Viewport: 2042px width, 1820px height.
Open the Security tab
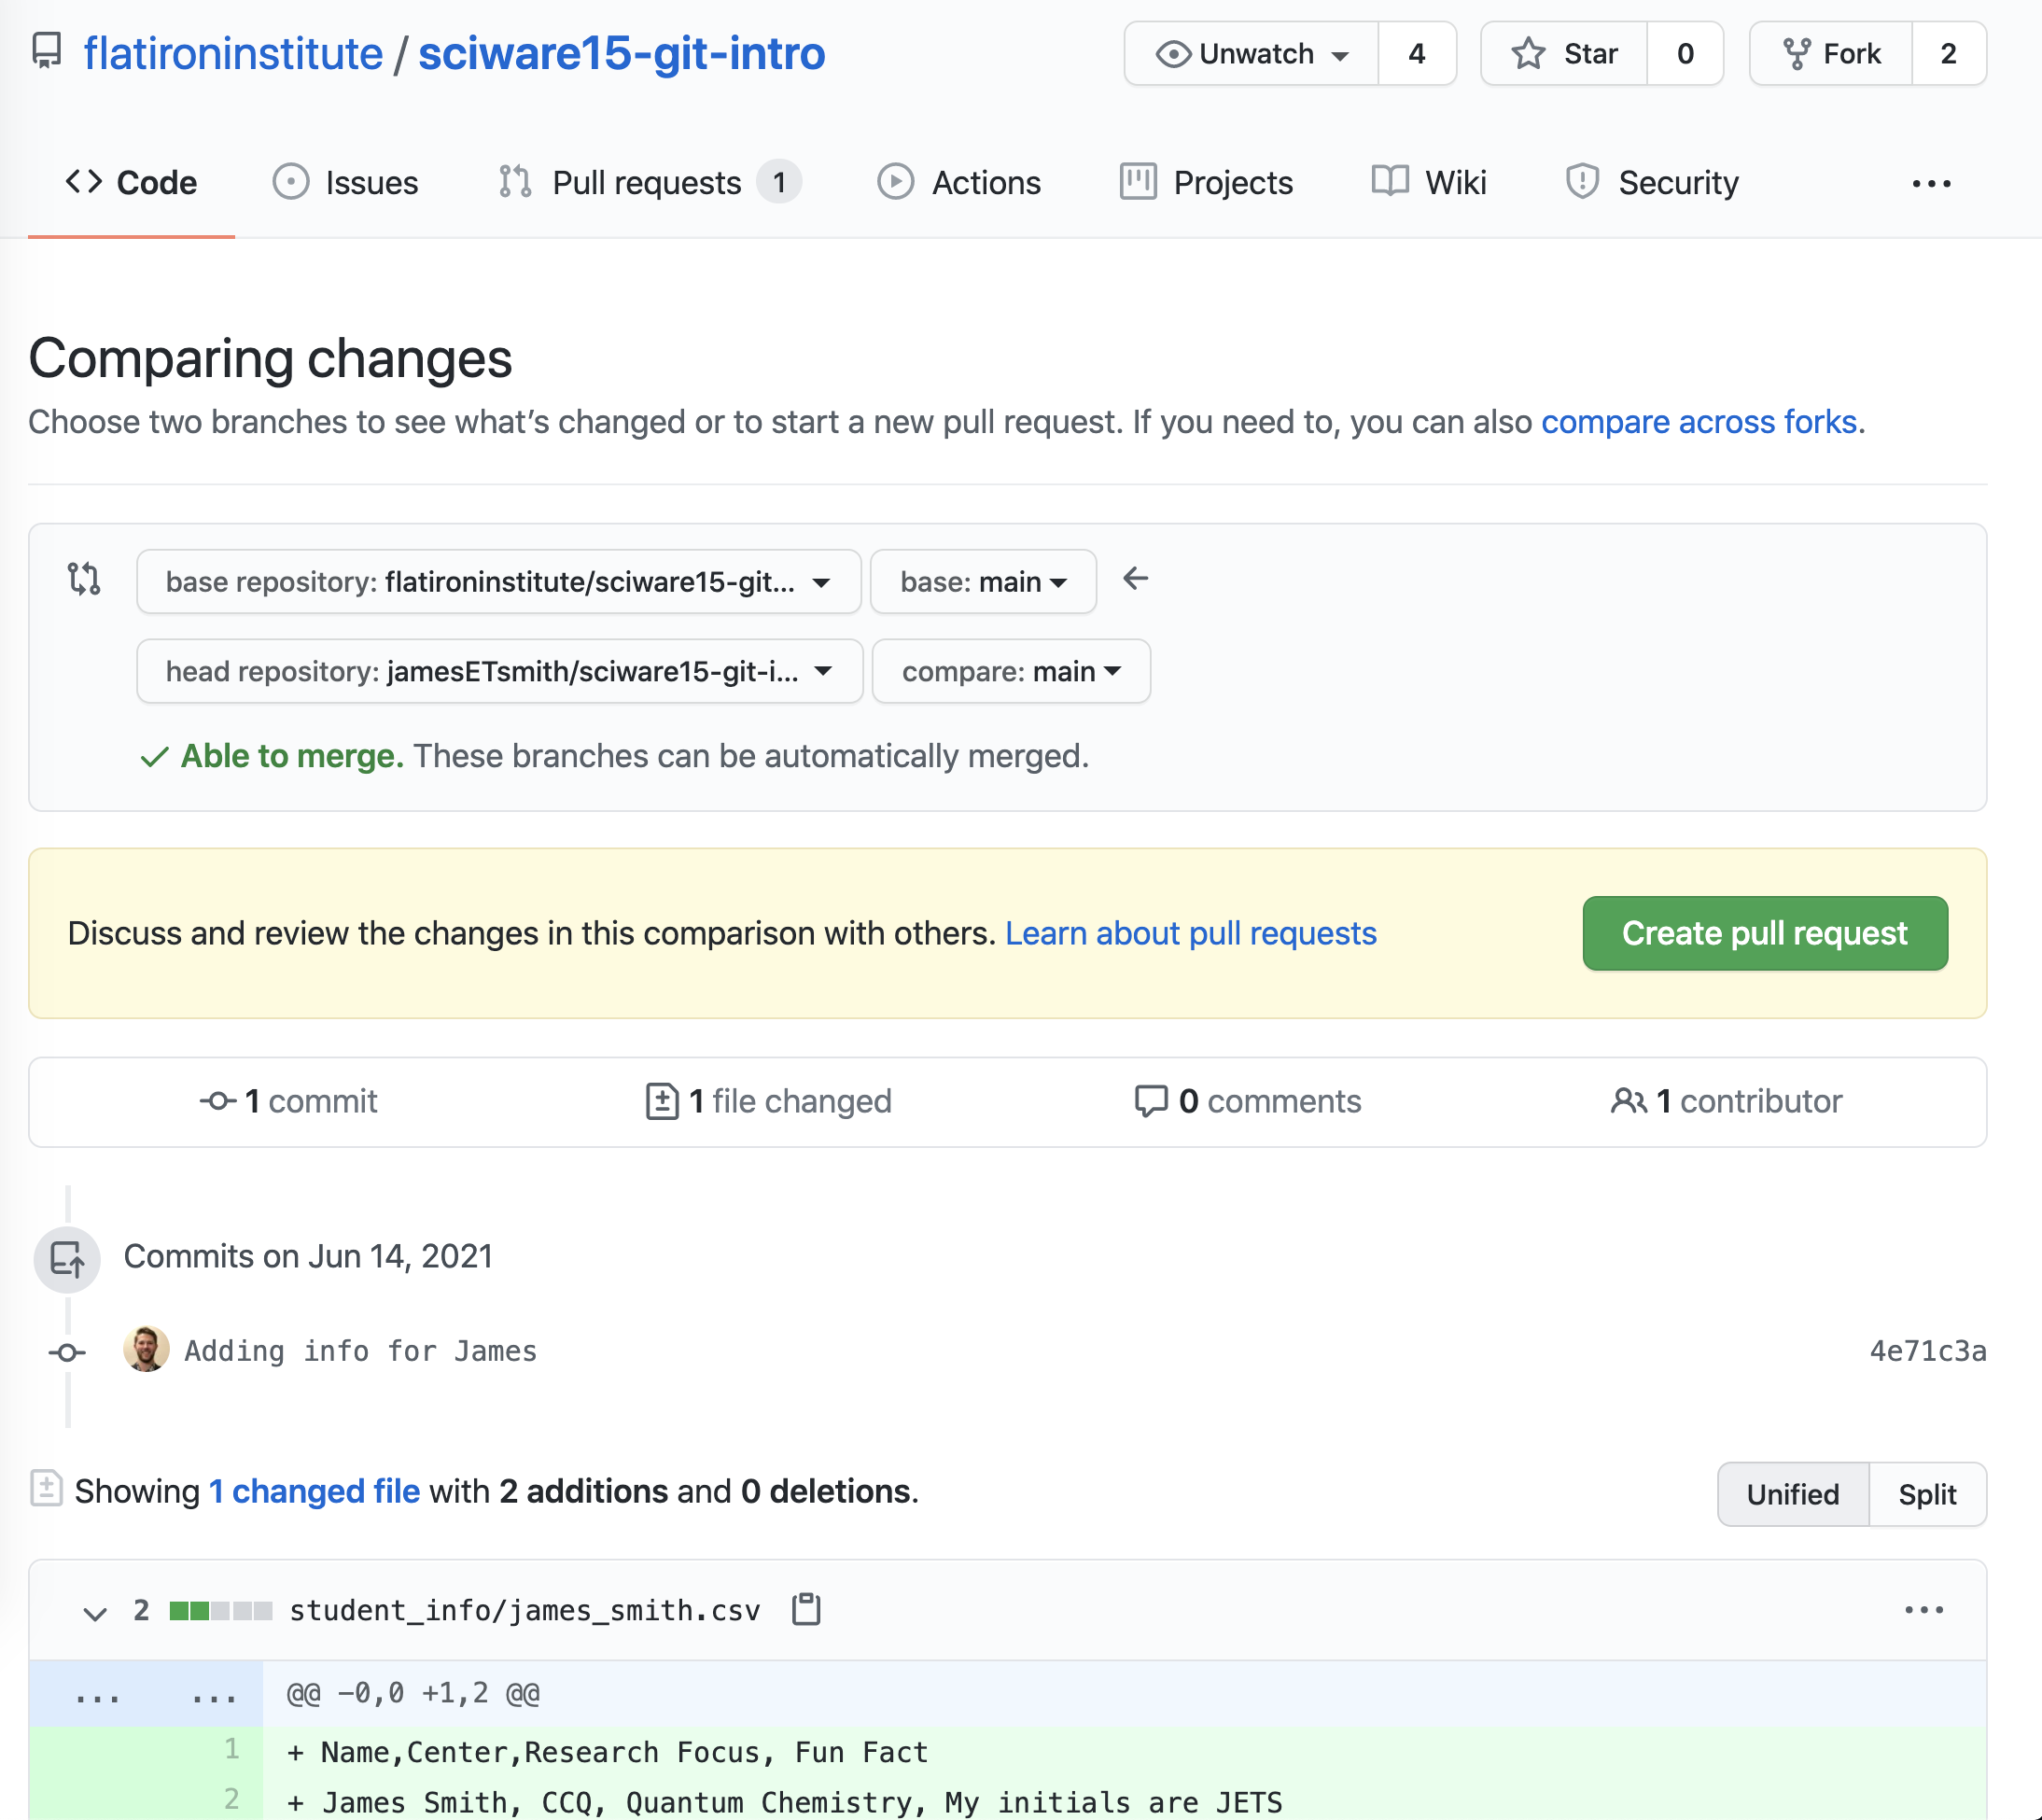click(x=1652, y=183)
